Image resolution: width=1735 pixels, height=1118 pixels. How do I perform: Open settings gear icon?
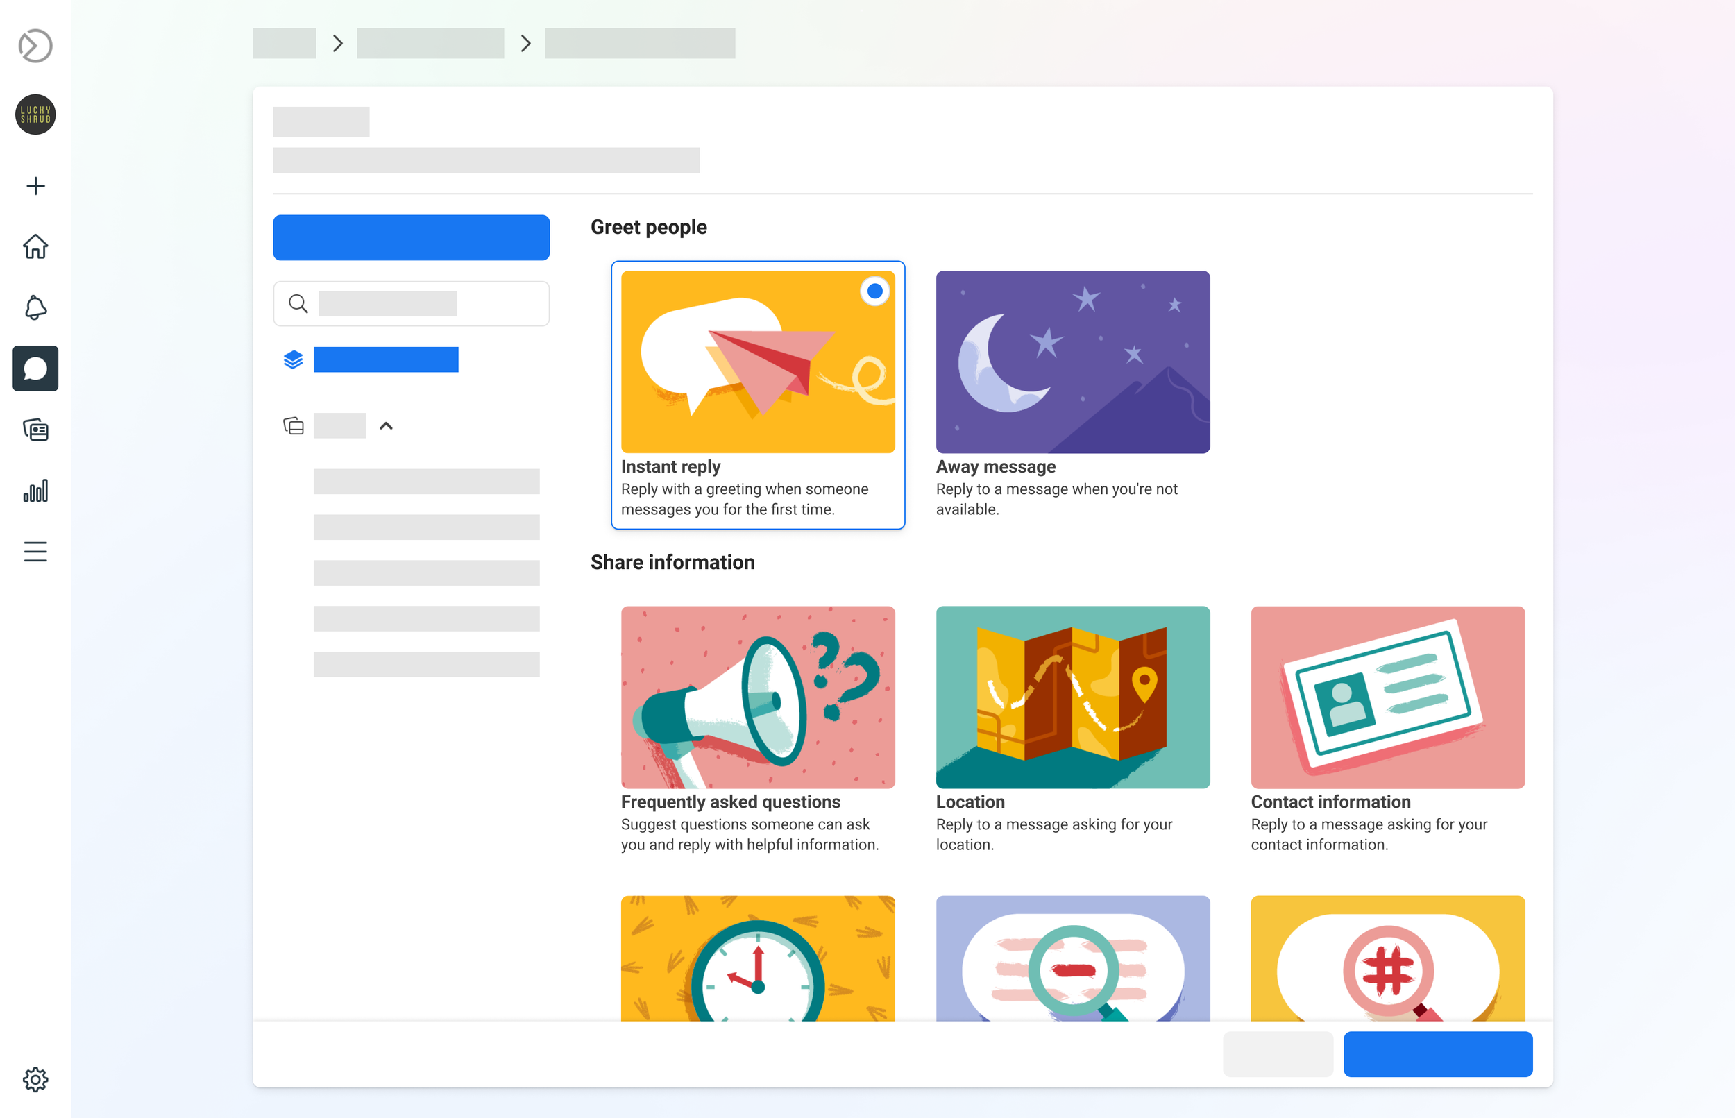pyautogui.click(x=35, y=1080)
